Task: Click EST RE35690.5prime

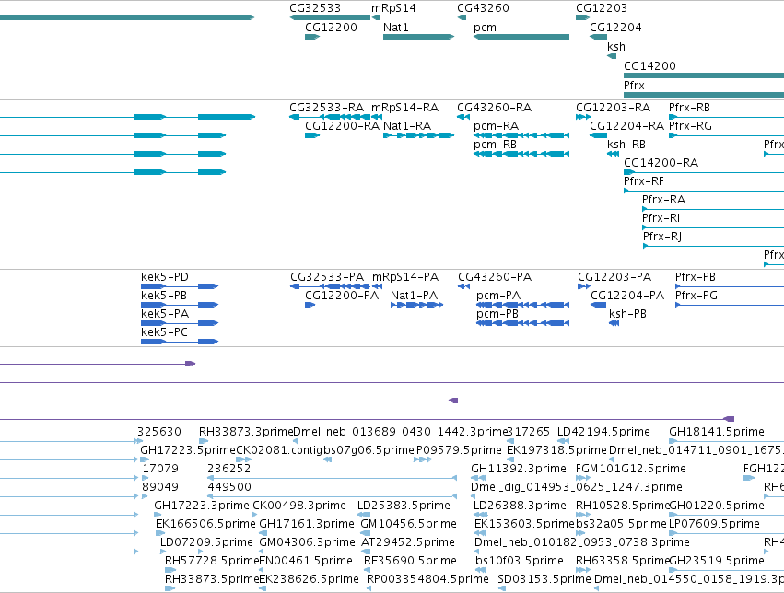Action: point(410,562)
